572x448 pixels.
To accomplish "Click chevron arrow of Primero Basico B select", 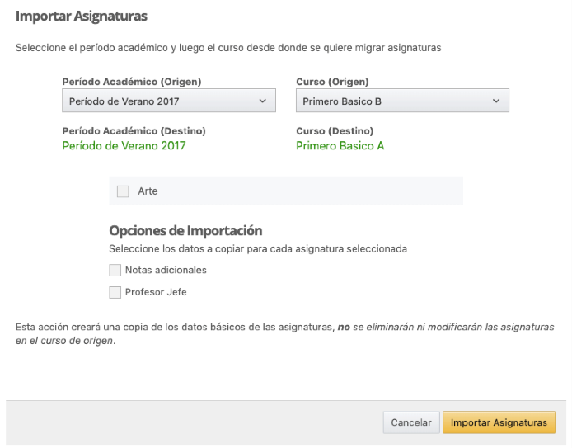I will click(x=496, y=101).
